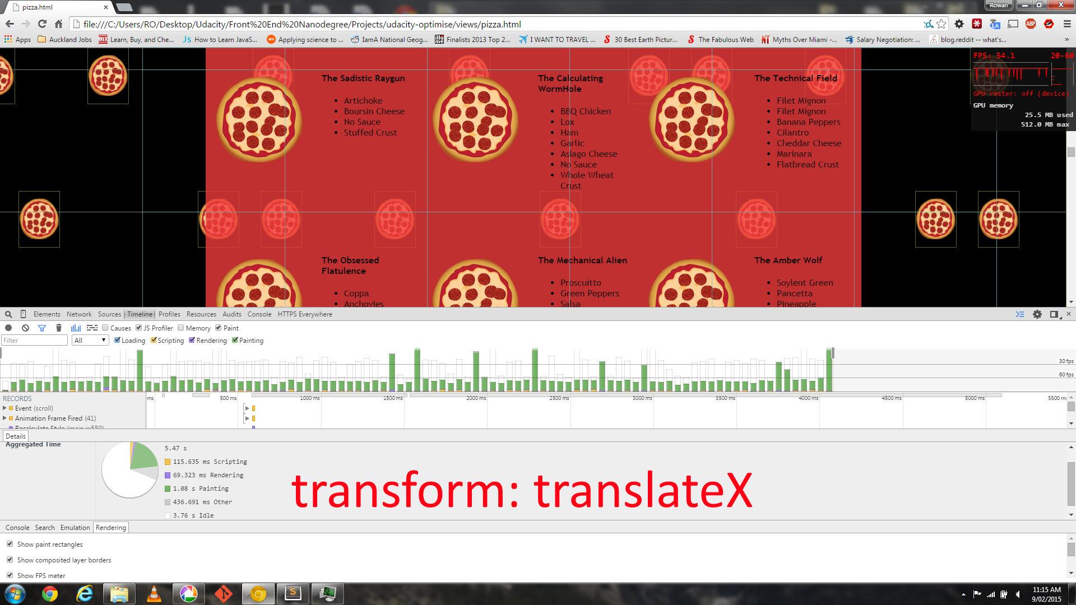Viewport: 1076px width, 605px height.
Task: Expand Animation Frame Fired record
Action: pos(4,418)
